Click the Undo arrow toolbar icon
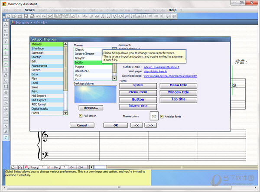Screen dimensions: 260x192 pos(38,16)
